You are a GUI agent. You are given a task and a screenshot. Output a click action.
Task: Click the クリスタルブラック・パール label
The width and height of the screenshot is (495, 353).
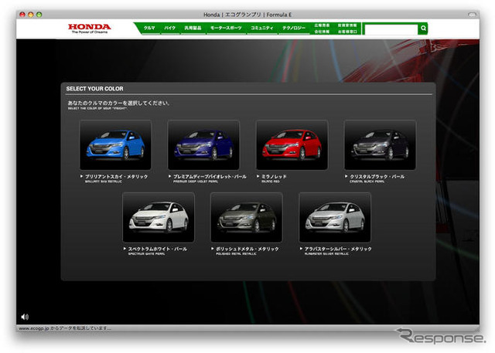coord(377,176)
